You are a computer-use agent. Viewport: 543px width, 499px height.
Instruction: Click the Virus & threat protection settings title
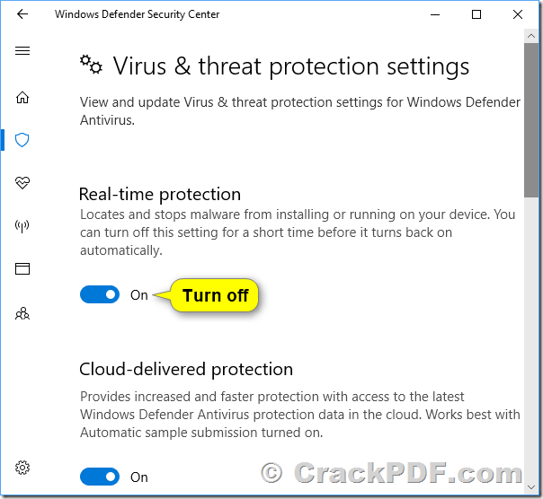click(x=290, y=66)
